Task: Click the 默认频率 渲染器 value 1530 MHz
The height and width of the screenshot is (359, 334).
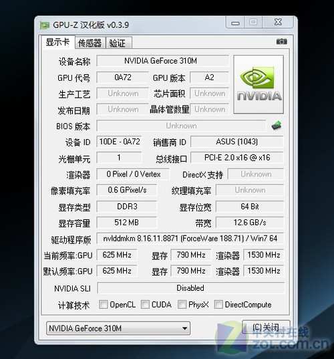Action: coord(264,271)
